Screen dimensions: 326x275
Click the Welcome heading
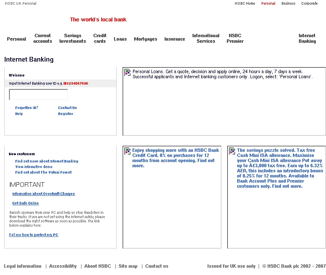click(x=17, y=75)
